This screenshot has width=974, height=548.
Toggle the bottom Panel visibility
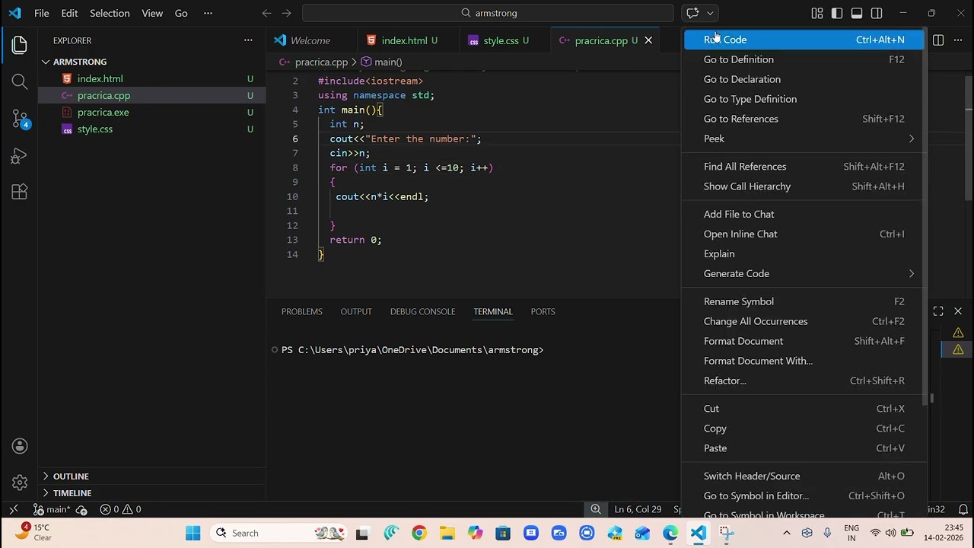point(857,13)
